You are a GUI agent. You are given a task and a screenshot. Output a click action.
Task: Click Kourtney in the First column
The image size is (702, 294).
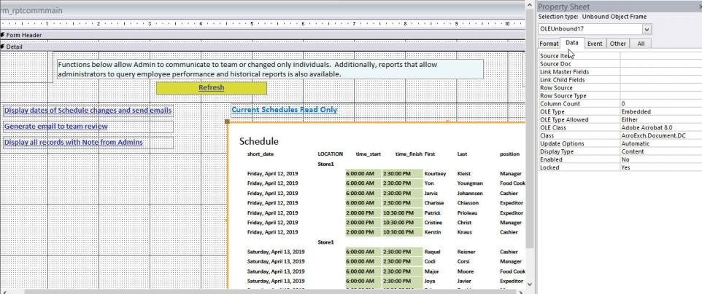coord(435,174)
